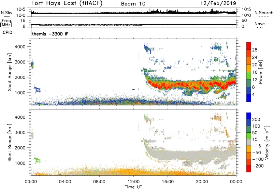Viewport: 273px width, 189px height.
Task: Click the green velocity patch near 1200 km
Action: pyautogui.click(x=37, y=160)
